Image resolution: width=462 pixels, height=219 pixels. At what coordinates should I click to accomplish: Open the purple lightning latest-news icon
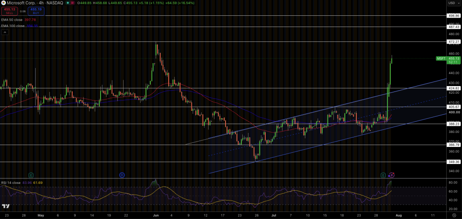point(391,175)
